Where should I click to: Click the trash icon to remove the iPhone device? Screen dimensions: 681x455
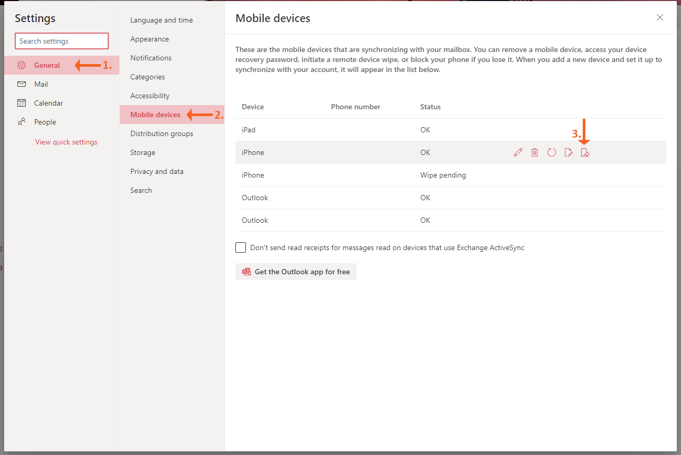[535, 152]
